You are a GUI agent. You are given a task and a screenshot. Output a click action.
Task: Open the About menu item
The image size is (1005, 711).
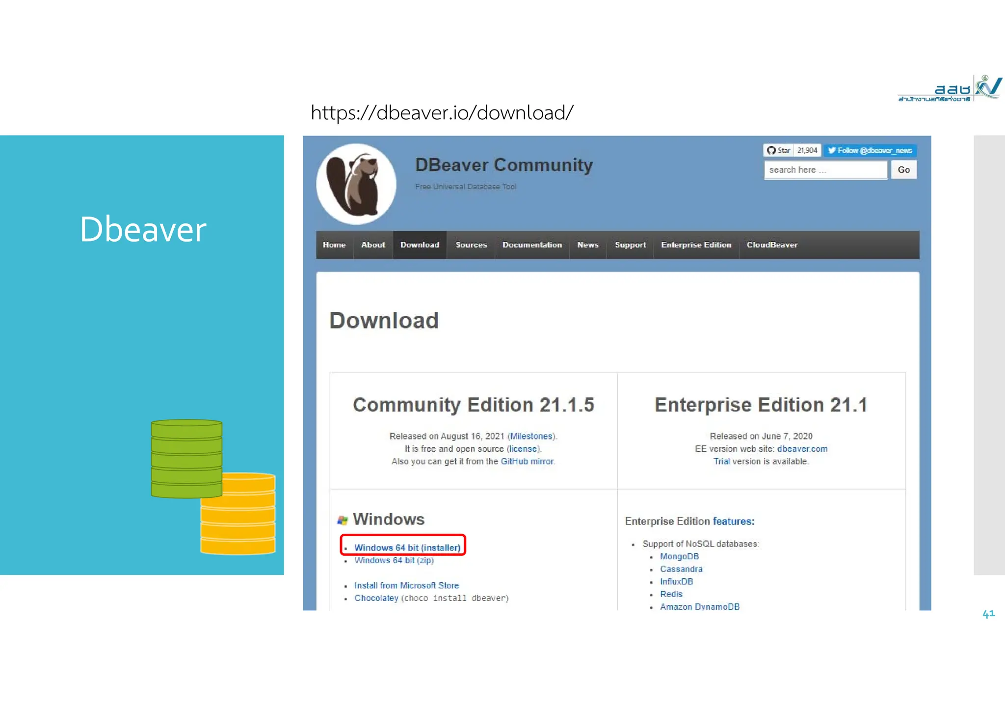pos(373,245)
